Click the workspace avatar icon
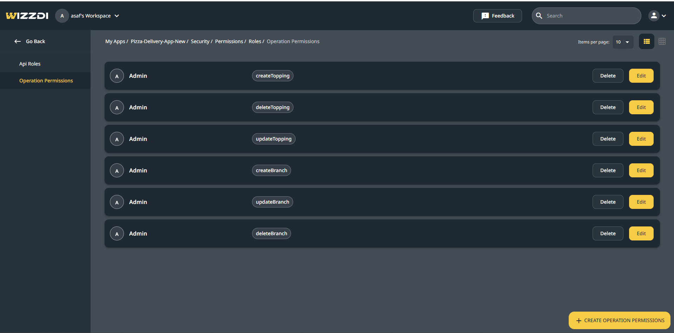This screenshot has height=333, width=674. (62, 16)
